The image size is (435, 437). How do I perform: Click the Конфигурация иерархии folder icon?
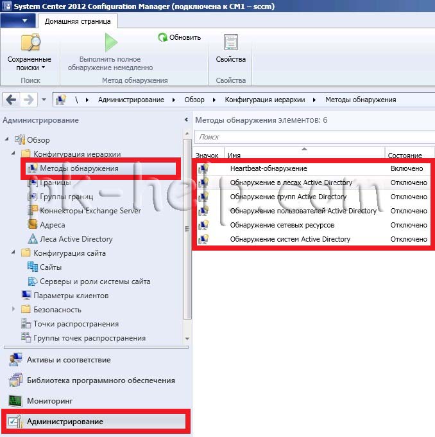[26, 154]
